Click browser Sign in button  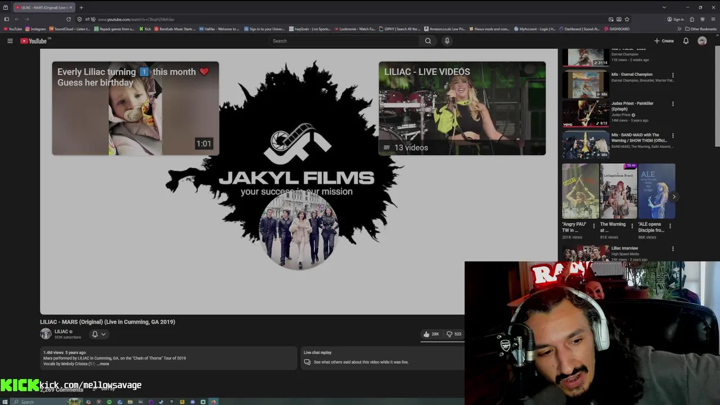tap(676, 19)
